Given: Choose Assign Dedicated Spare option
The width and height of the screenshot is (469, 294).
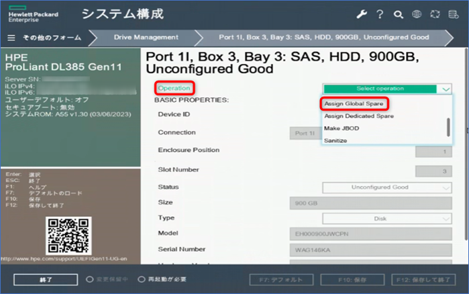Looking at the screenshot, I should (x=359, y=116).
